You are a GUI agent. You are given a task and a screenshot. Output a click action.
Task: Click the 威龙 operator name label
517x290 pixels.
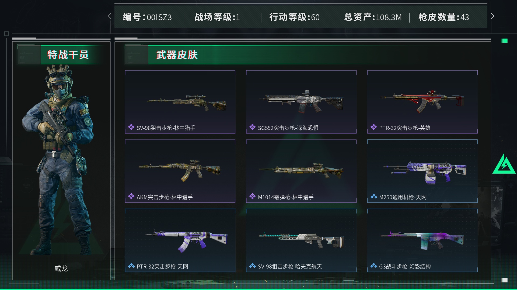click(x=61, y=269)
